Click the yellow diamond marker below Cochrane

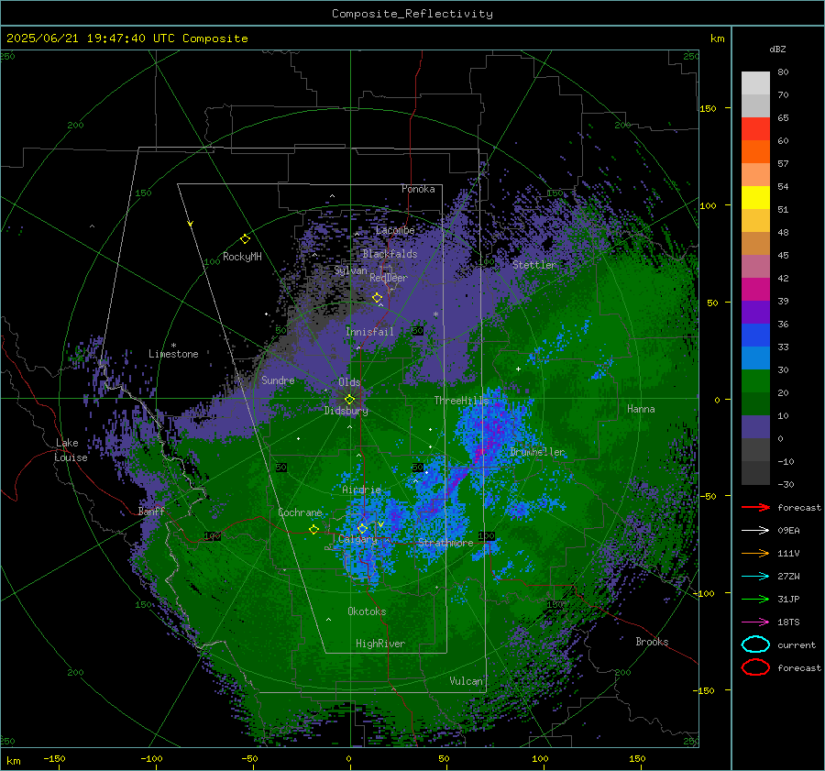tap(313, 530)
